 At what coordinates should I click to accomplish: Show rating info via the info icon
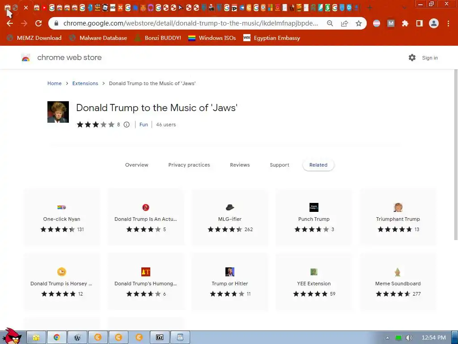pos(127,125)
